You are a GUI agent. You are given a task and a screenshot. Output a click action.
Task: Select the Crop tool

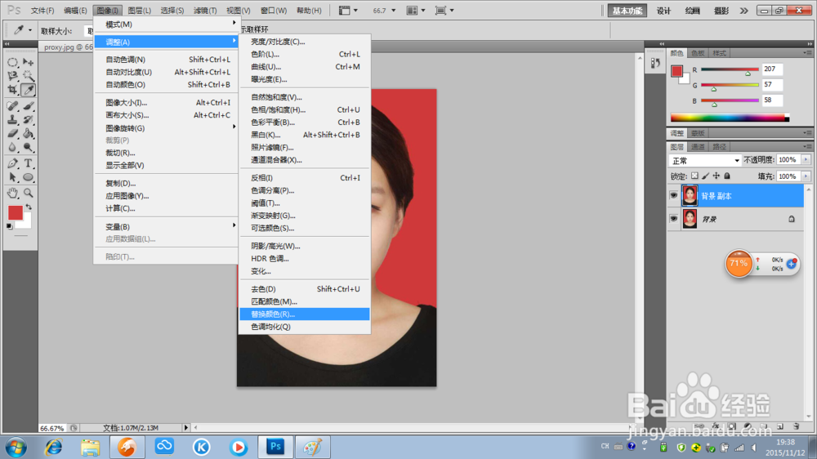12,90
